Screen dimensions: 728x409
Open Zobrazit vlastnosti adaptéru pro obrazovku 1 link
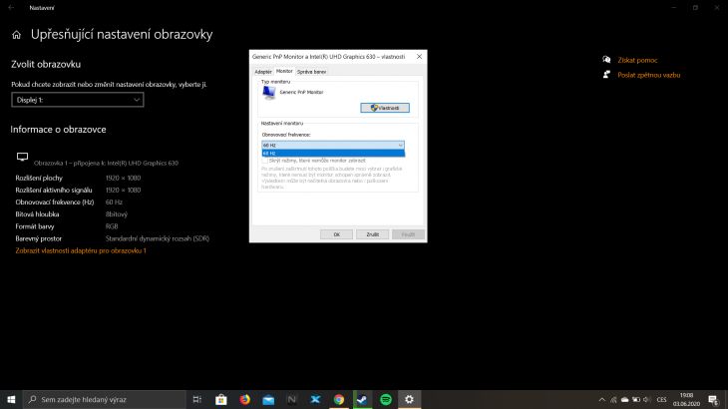(x=81, y=250)
